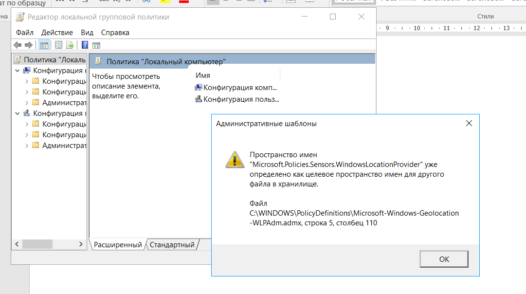Image resolution: width=526 pixels, height=294 pixels.
Task: Click the Word horizontal ruler at mark 11
Action: pyautogui.click(x=447, y=28)
